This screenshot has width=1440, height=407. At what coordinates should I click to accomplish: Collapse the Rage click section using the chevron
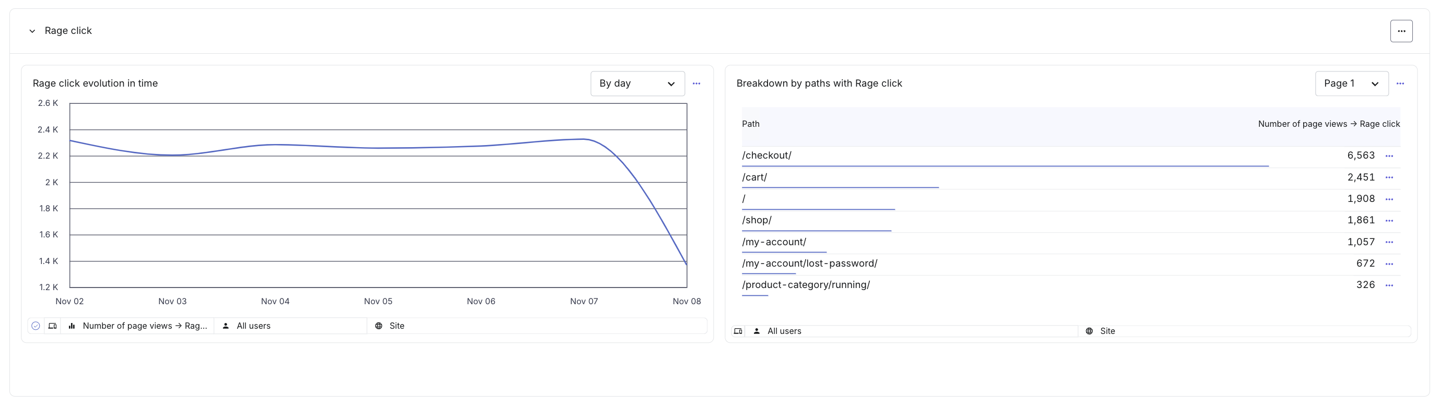click(x=32, y=31)
